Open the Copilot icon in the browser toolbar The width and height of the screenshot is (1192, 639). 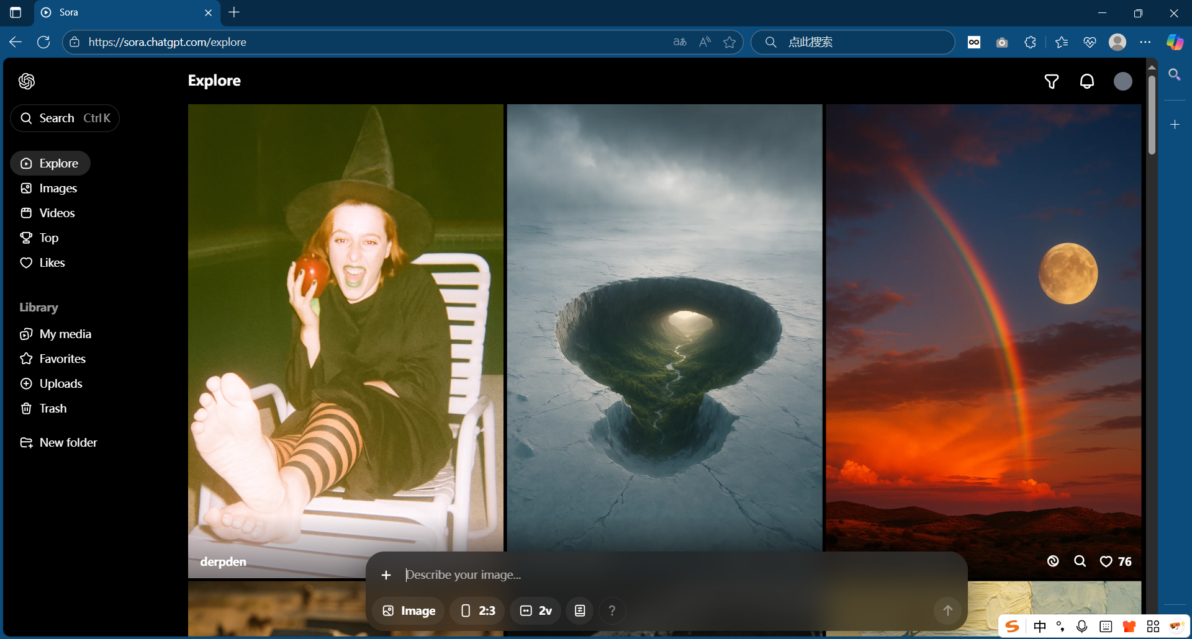[x=1175, y=42]
